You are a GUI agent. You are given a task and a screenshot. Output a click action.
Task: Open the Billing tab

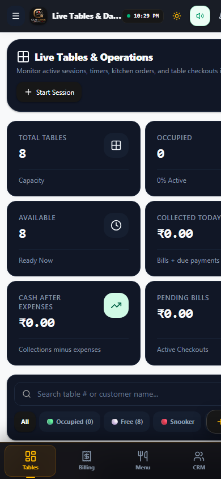(x=87, y=460)
